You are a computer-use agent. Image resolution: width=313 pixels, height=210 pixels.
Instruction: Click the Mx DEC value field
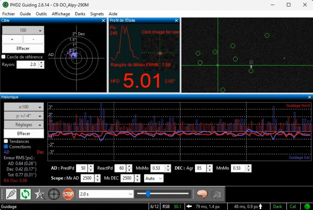pyautogui.click(x=127, y=178)
